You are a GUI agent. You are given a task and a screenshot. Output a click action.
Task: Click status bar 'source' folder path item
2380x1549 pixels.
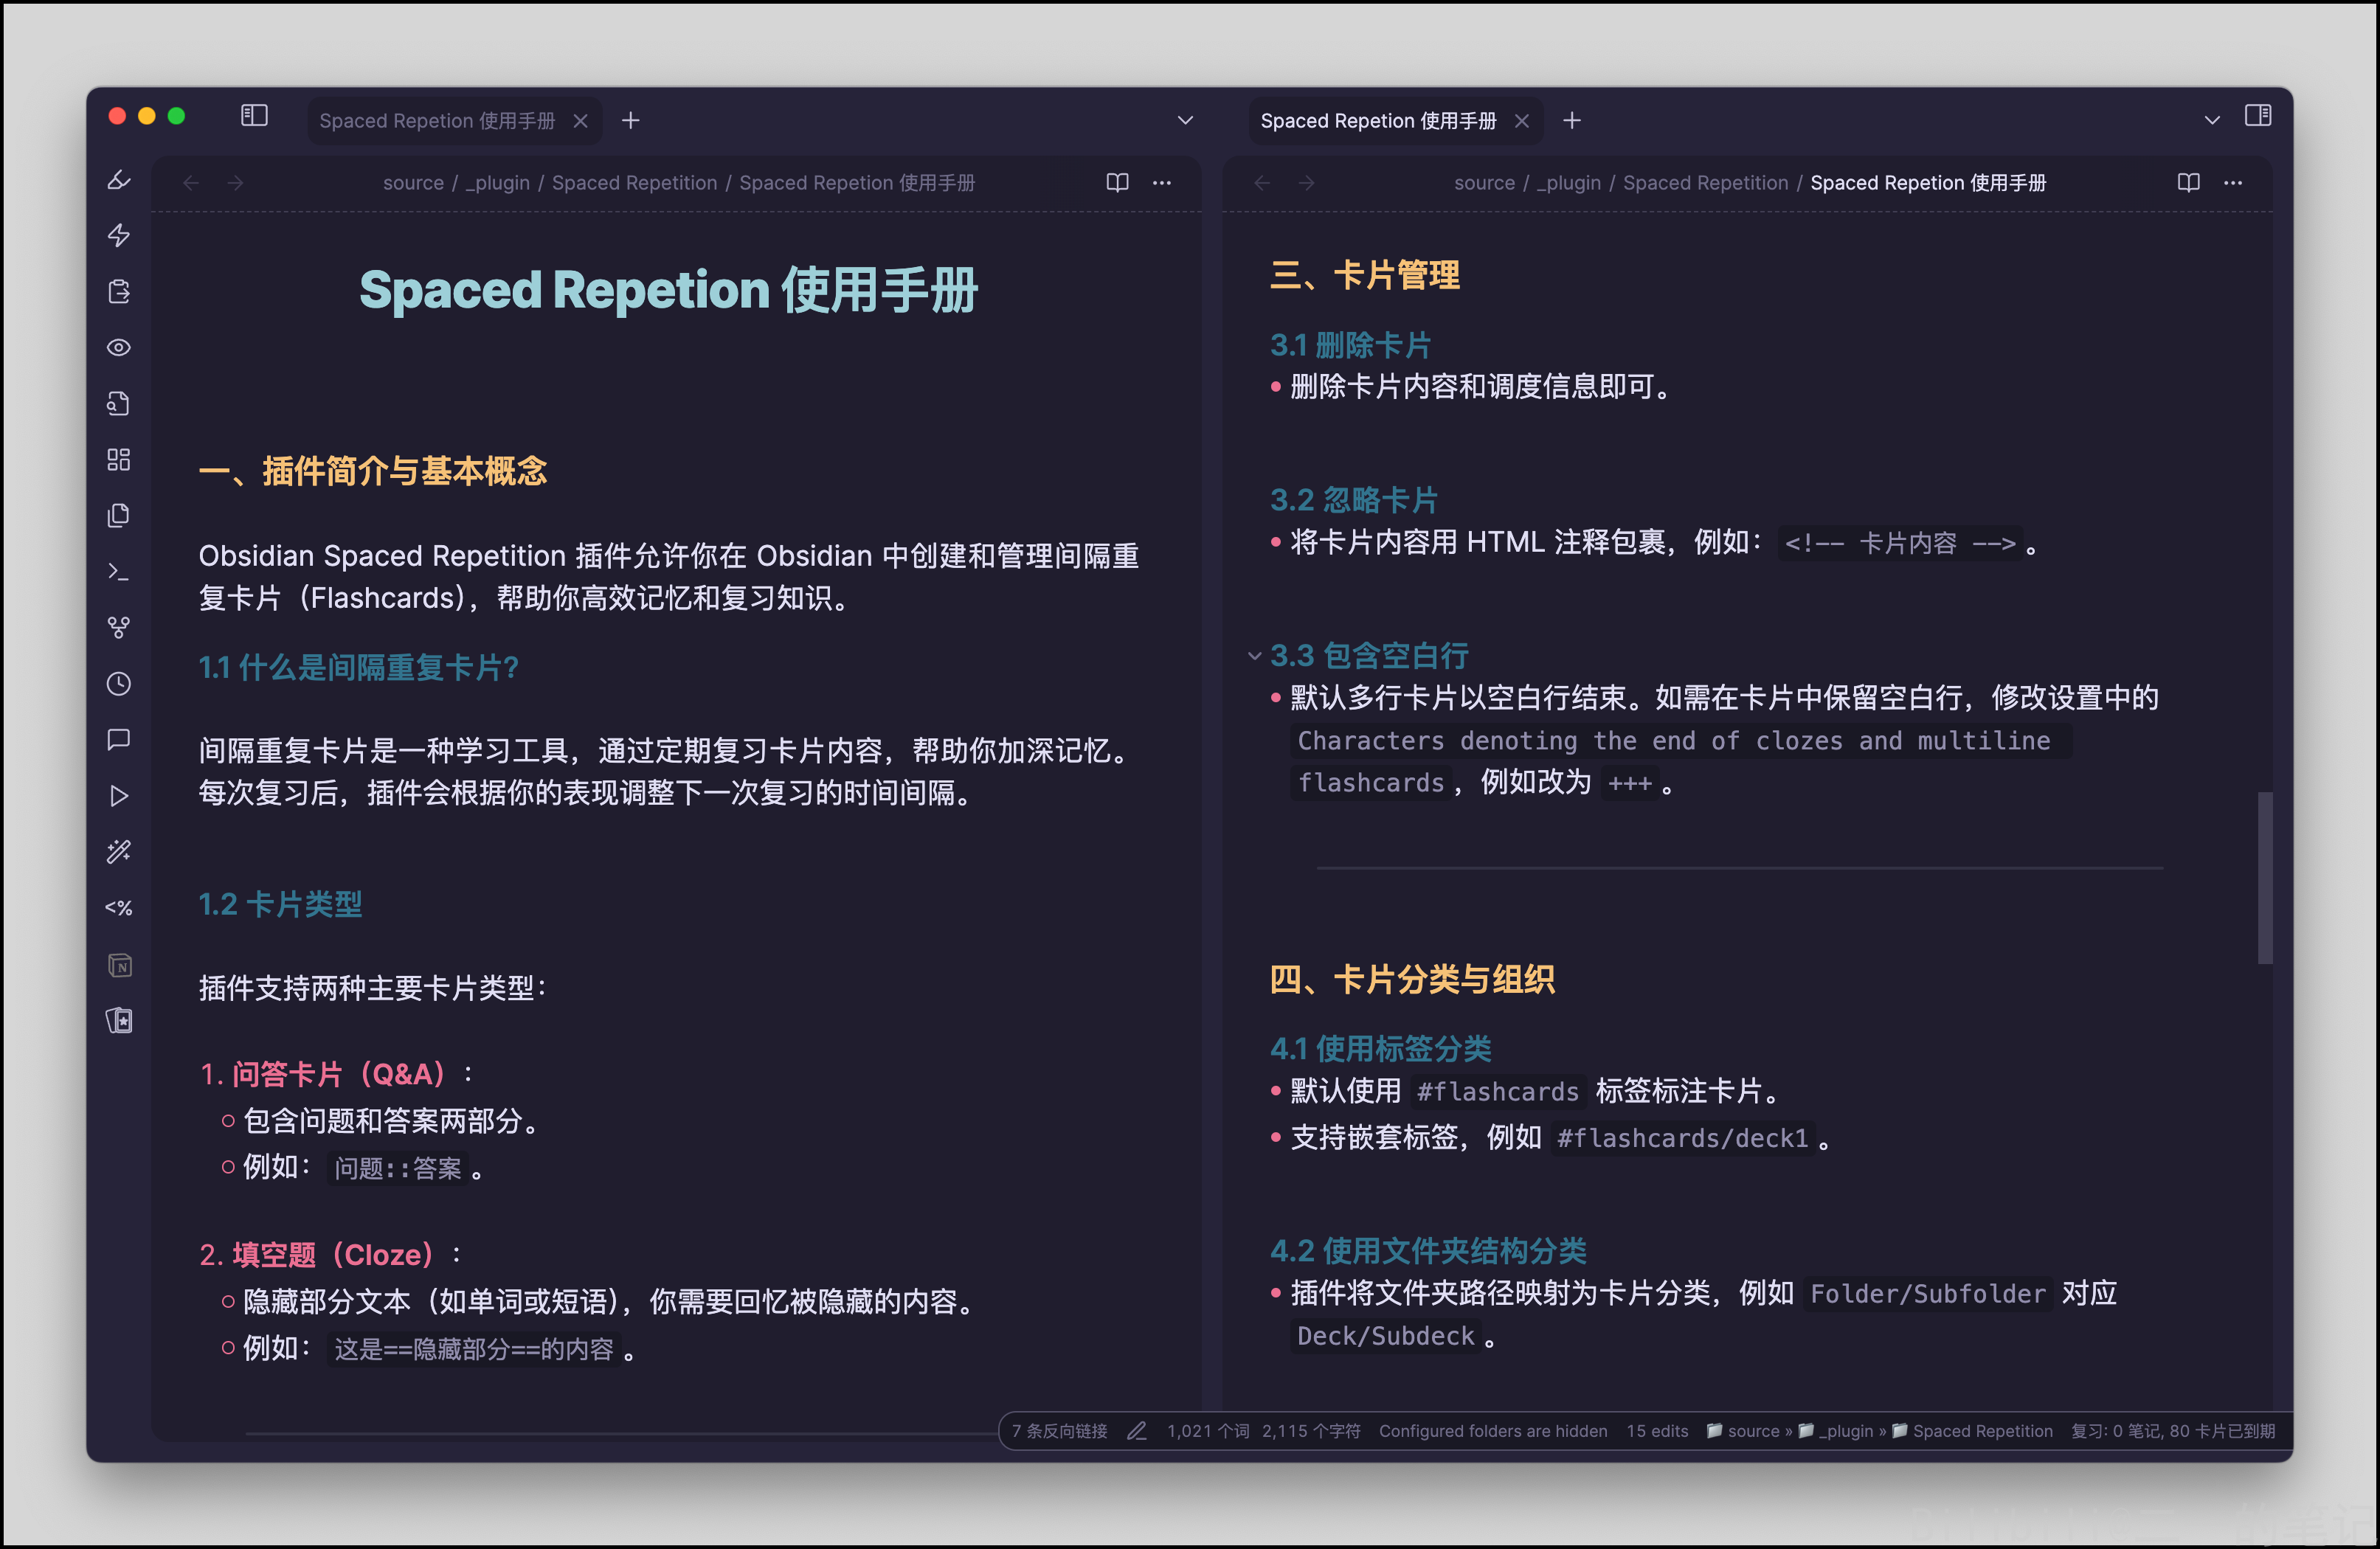click(1742, 1431)
